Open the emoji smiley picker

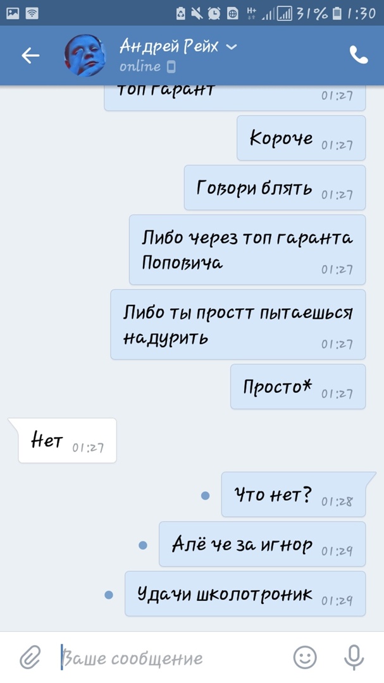click(305, 657)
